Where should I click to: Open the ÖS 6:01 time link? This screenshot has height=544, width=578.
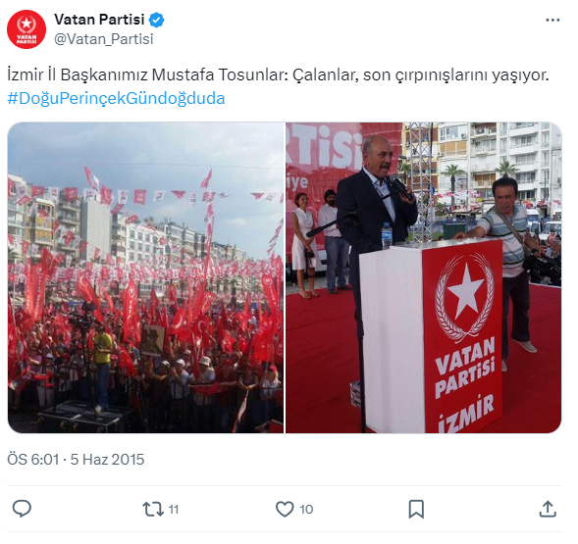click(33, 460)
